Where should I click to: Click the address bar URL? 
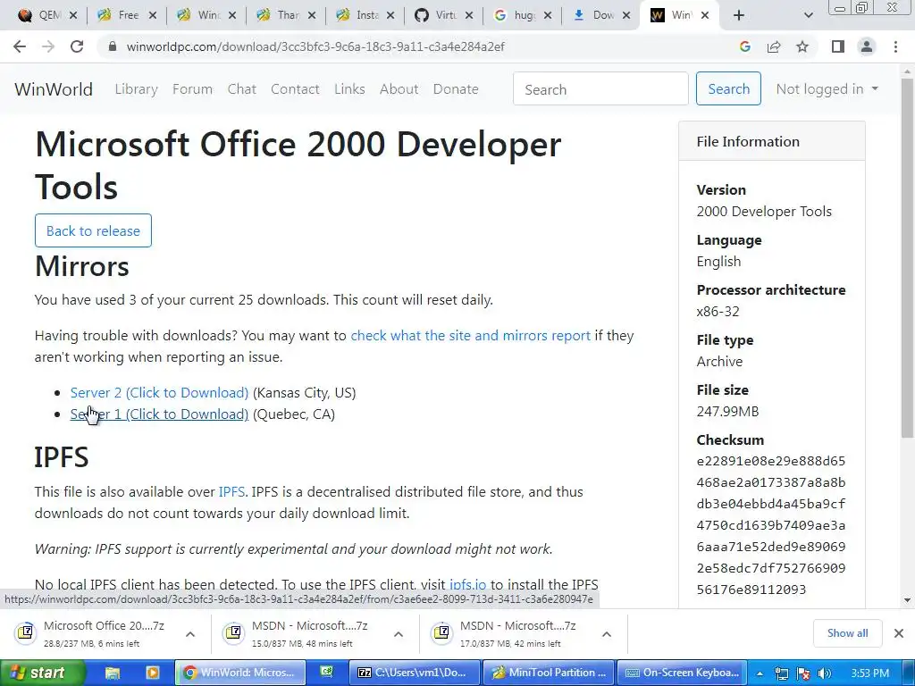(315, 46)
